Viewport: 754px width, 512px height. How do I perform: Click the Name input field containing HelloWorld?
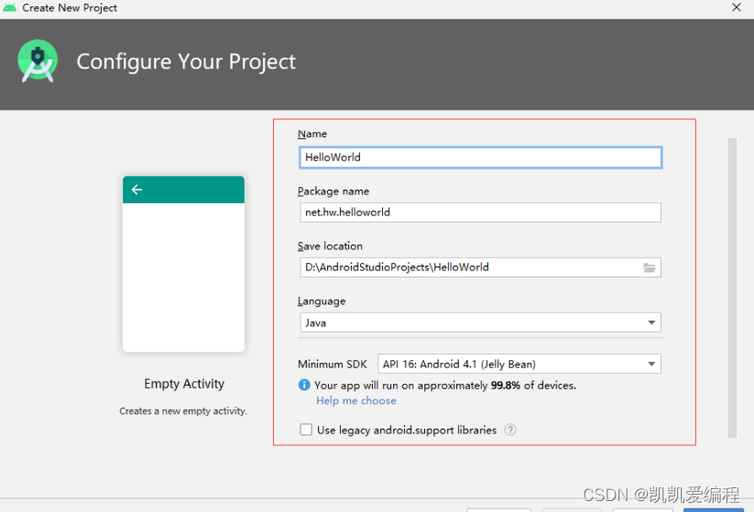coord(480,158)
